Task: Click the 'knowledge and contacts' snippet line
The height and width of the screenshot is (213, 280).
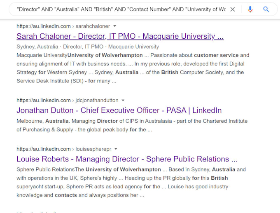Action: tap(80, 195)
